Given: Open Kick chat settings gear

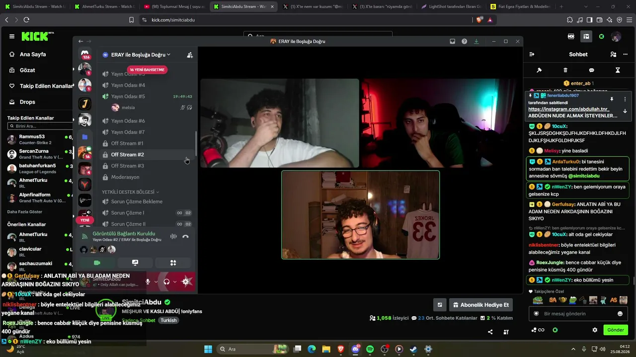Looking at the screenshot, I should point(595,330).
